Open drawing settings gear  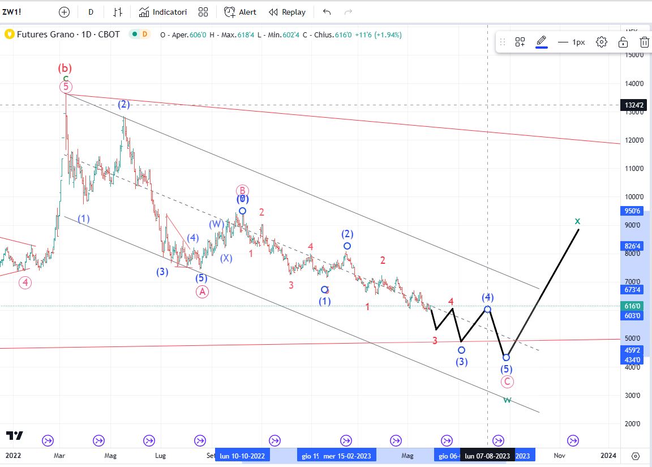pyautogui.click(x=601, y=41)
